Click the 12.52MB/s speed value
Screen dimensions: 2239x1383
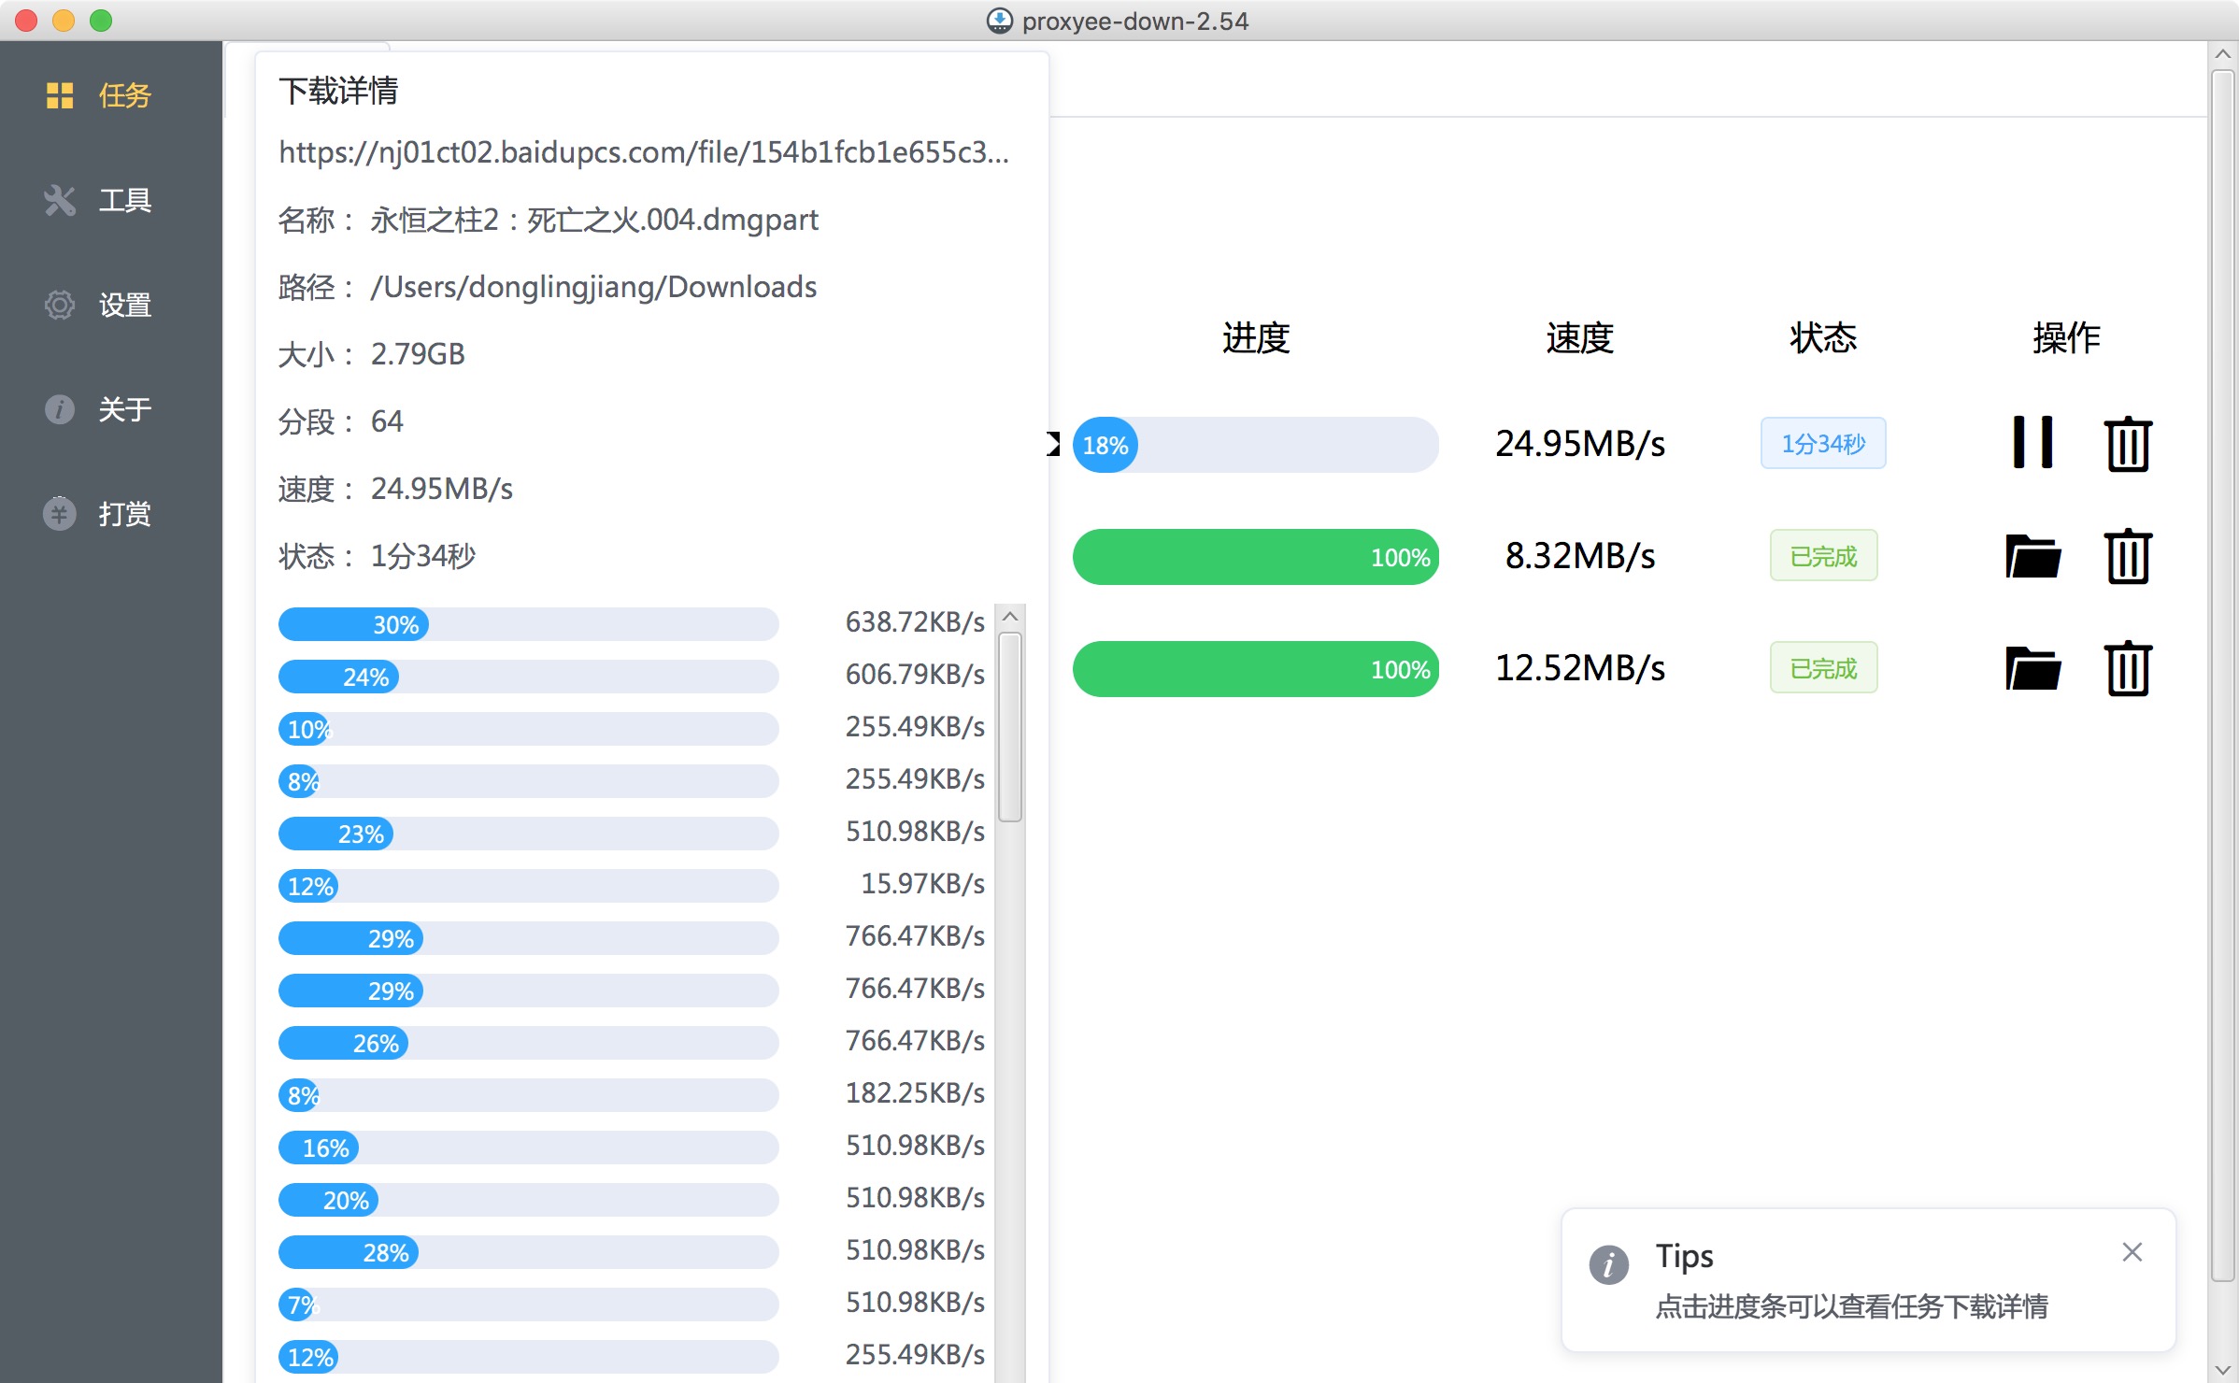pyautogui.click(x=1579, y=668)
